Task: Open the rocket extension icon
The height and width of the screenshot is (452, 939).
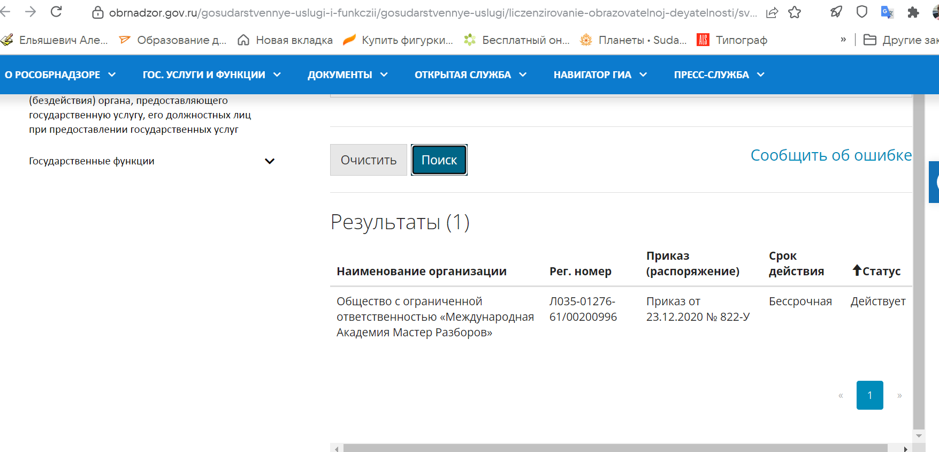Action: tap(836, 12)
